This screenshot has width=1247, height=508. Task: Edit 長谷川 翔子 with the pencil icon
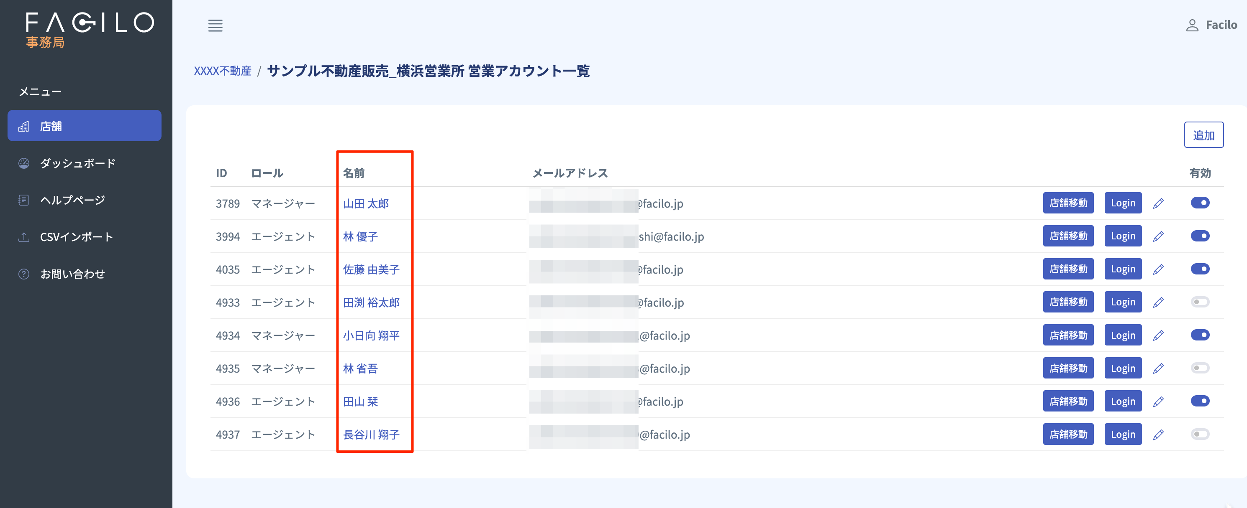coord(1158,434)
